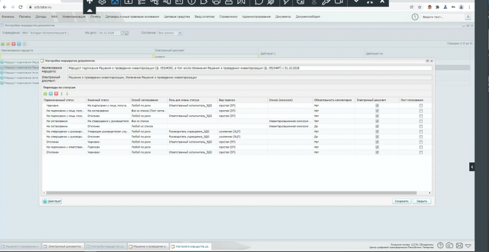This screenshot has height=252, width=489.
Task: Open the Администрирование menu
Action: click(x=257, y=17)
